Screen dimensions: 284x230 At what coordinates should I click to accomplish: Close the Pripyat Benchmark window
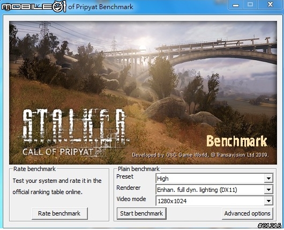click(x=270, y=5)
